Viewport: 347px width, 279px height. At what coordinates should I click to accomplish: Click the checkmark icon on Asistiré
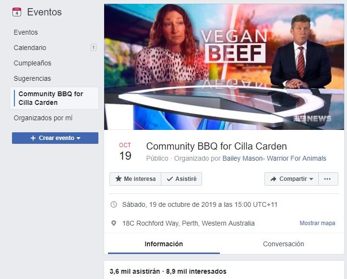click(x=170, y=179)
